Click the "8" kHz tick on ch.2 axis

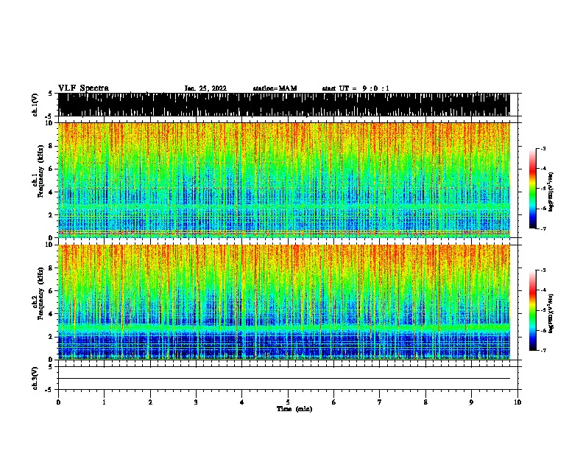(x=52, y=268)
